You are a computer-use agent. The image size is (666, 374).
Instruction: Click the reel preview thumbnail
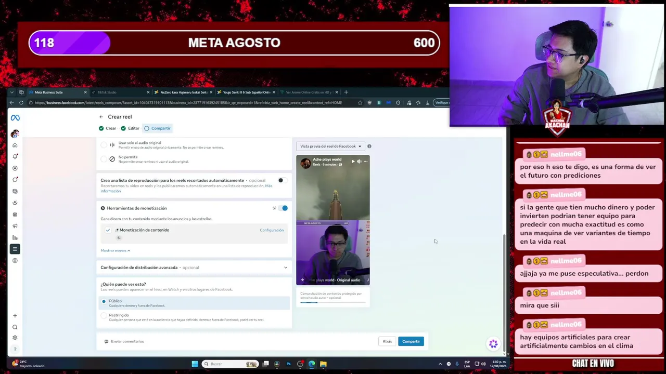pos(333,220)
